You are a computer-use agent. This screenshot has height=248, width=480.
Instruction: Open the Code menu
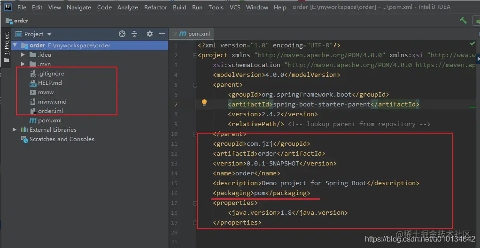tap(104, 8)
